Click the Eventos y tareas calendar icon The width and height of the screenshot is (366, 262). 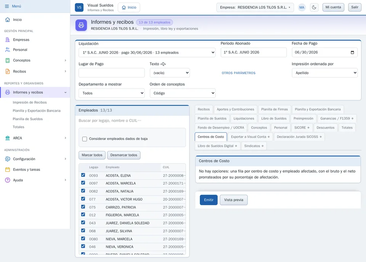[x=8, y=170]
